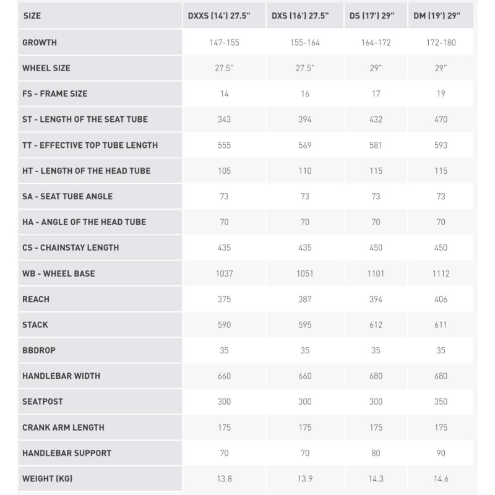Click HT - LENGTH OF THE HEAD TUBE label
495x495 pixels.
[x=87, y=171]
